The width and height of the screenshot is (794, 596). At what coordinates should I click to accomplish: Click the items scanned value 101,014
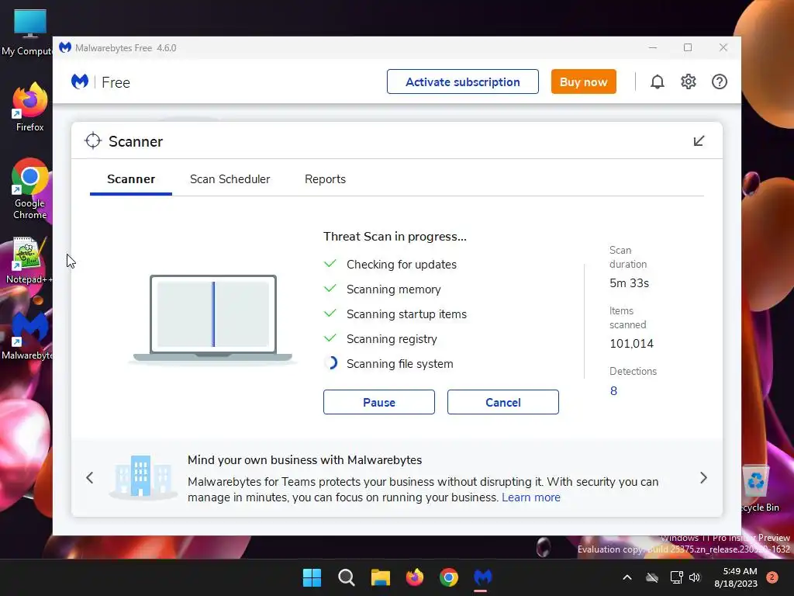pos(631,344)
